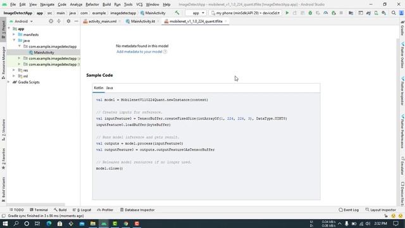The height and width of the screenshot is (228, 405).
Task: Click the Make Project hammer icon
Action: coord(177,13)
